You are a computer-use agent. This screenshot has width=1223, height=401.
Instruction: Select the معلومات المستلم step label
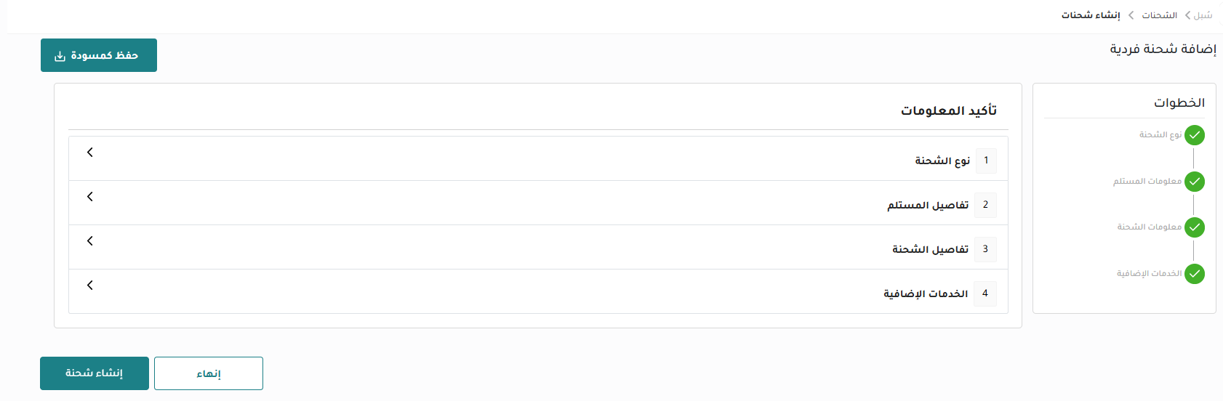click(1147, 182)
